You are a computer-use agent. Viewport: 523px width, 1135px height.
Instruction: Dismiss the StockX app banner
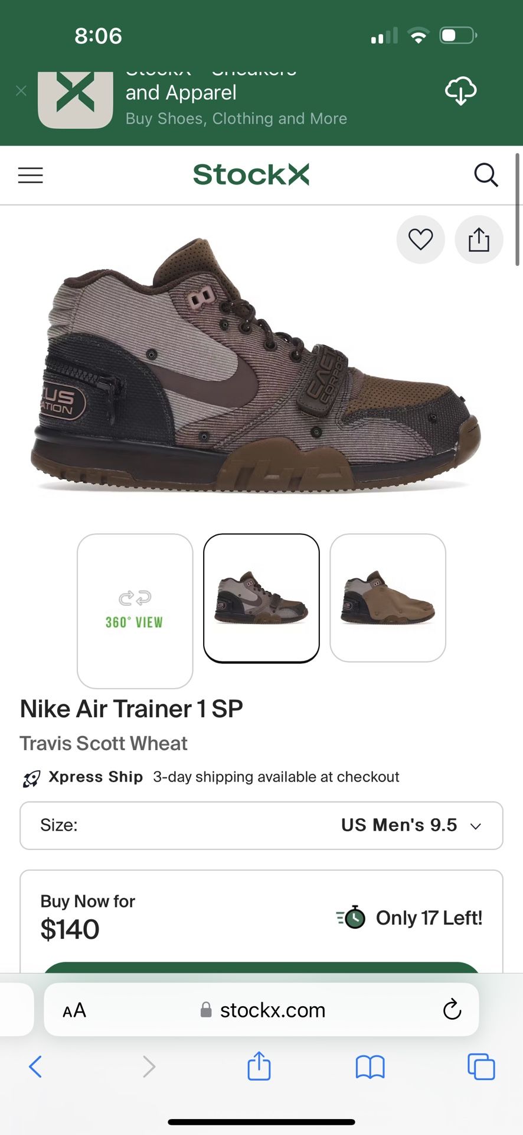pyautogui.click(x=21, y=90)
